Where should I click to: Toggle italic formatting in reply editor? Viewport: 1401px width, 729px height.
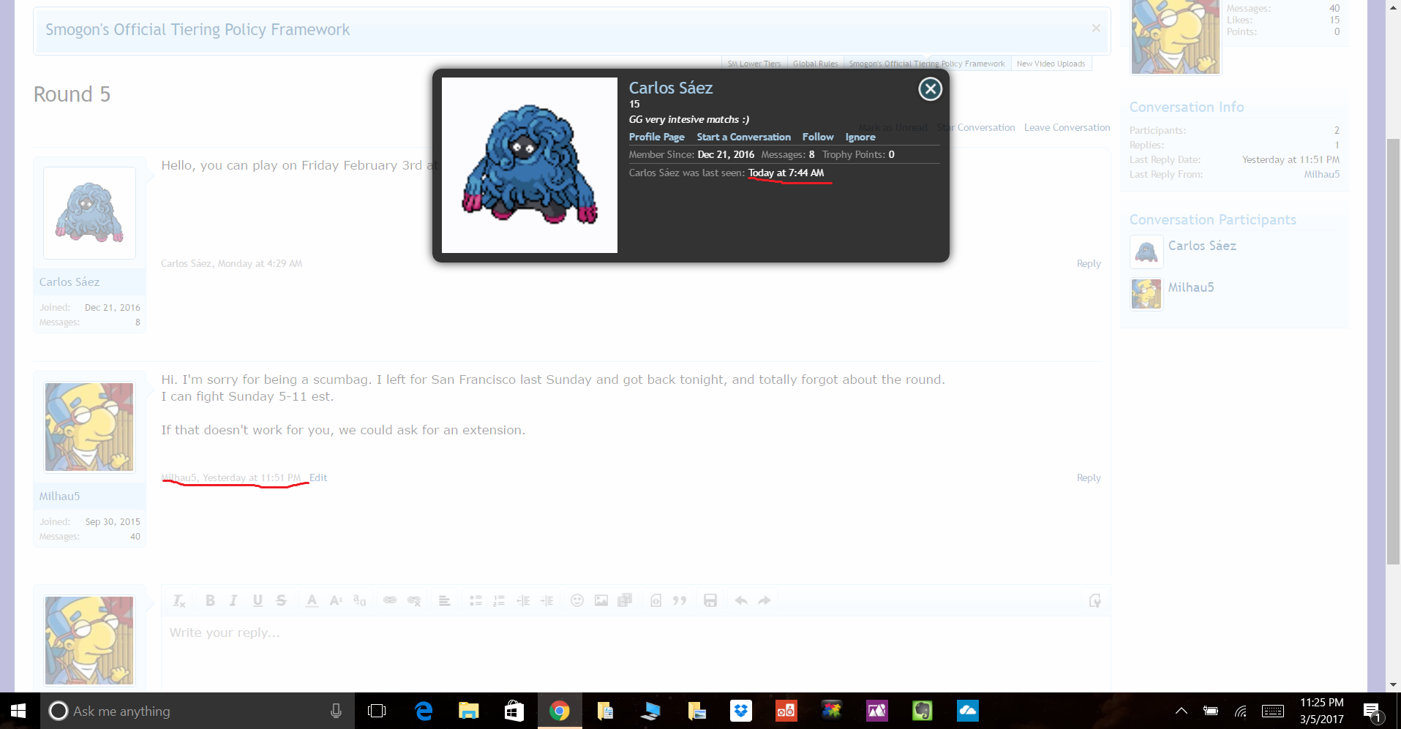[x=233, y=600]
